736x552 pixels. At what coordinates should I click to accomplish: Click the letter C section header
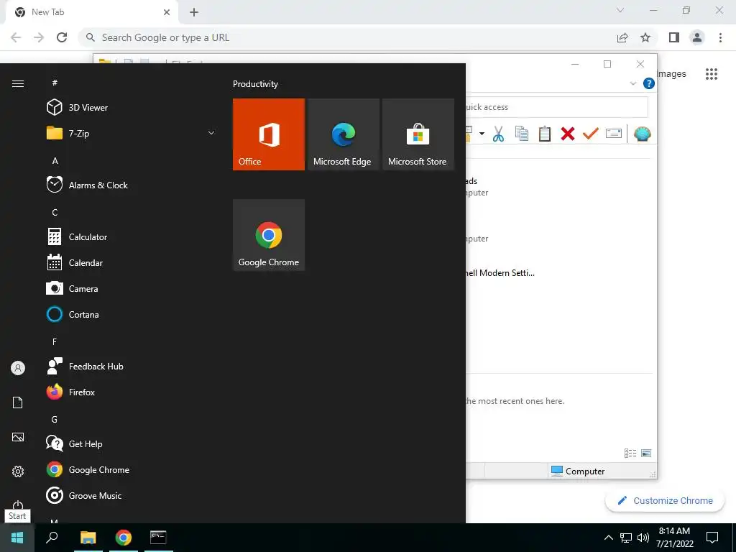coord(55,212)
